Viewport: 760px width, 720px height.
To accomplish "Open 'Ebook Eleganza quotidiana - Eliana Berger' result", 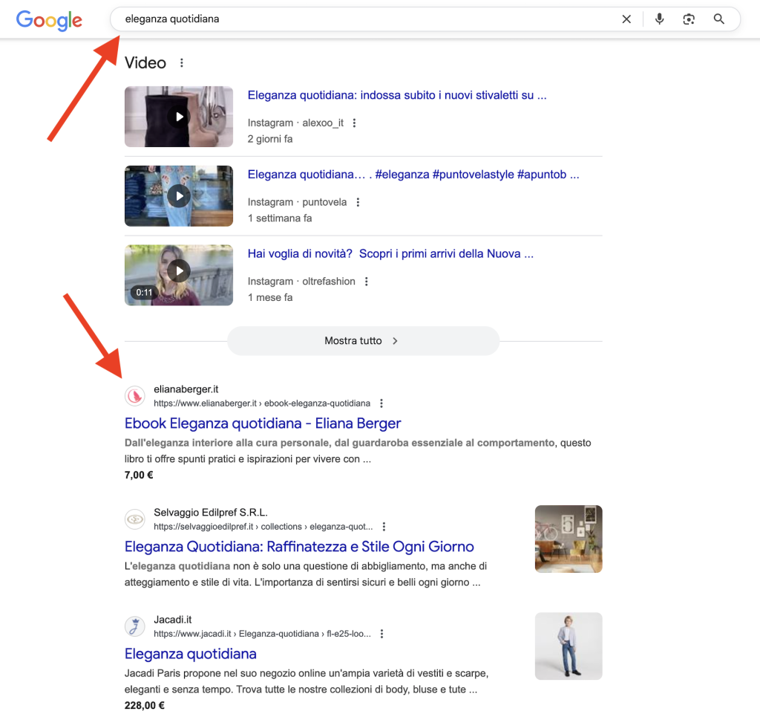I will point(263,423).
